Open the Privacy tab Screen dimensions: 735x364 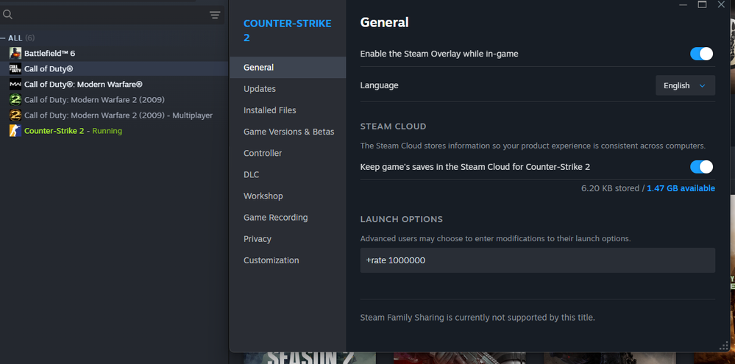pyautogui.click(x=288, y=239)
